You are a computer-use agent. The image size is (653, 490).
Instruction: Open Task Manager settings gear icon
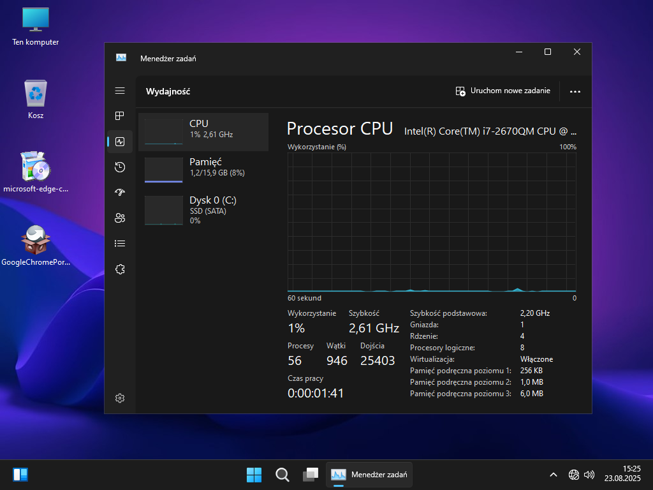pos(120,398)
